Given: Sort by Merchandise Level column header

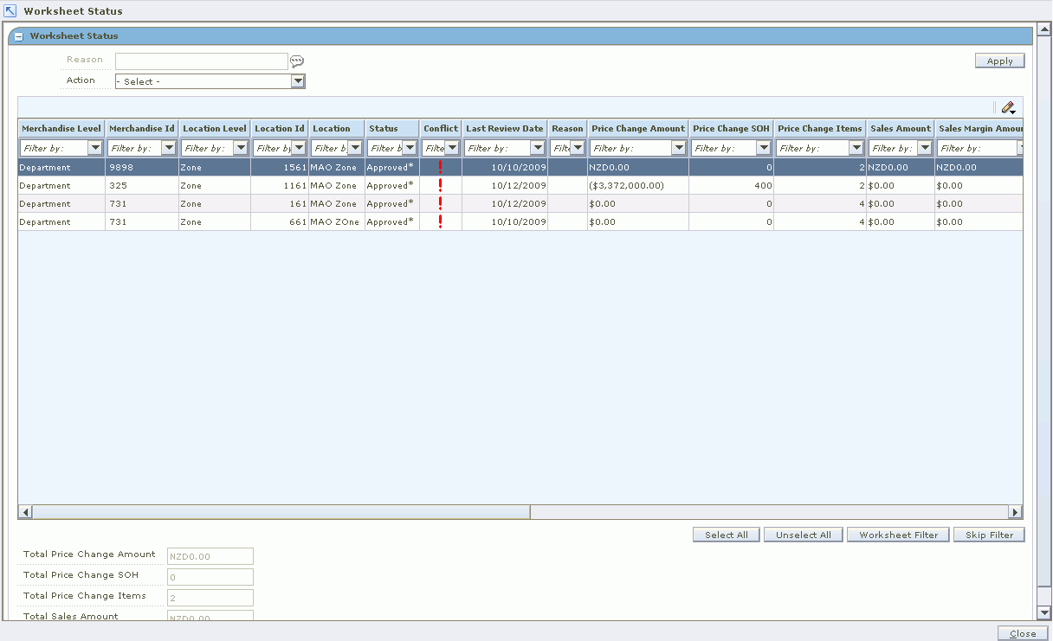Looking at the screenshot, I should [61, 128].
